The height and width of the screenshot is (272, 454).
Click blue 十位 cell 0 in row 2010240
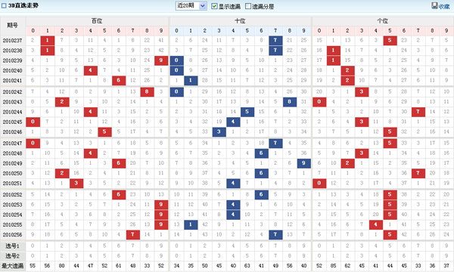[176, 70]
